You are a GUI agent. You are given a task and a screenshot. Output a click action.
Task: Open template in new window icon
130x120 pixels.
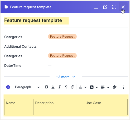coord(105,7)
